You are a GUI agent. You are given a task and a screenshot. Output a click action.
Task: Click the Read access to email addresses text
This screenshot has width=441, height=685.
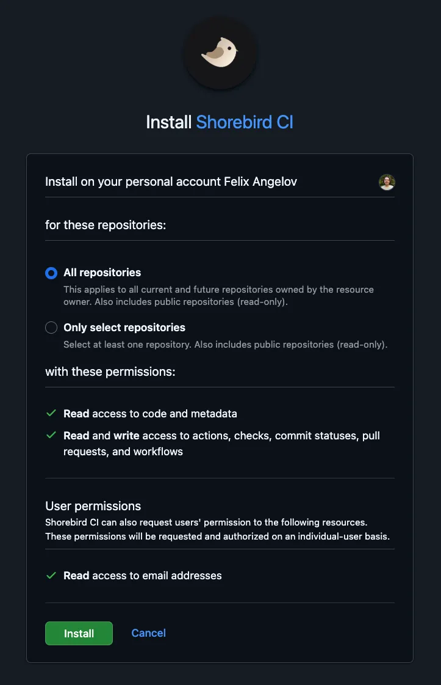[x=142, y=575]
